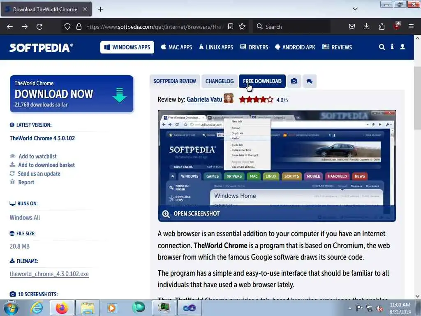421x316 pixels.
Task: Open the REVIEWS section
Action: click(x=337, y=47)
